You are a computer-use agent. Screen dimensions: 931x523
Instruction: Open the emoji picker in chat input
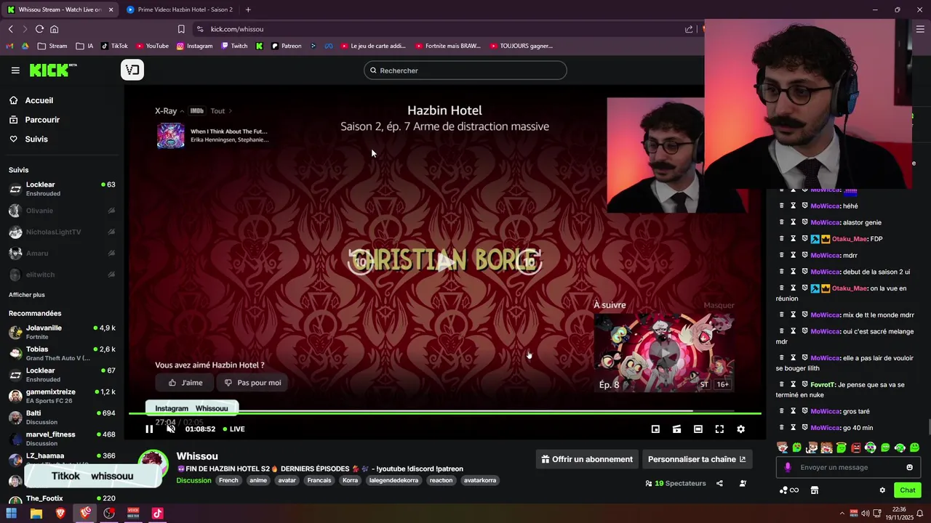tap(909, 467)
